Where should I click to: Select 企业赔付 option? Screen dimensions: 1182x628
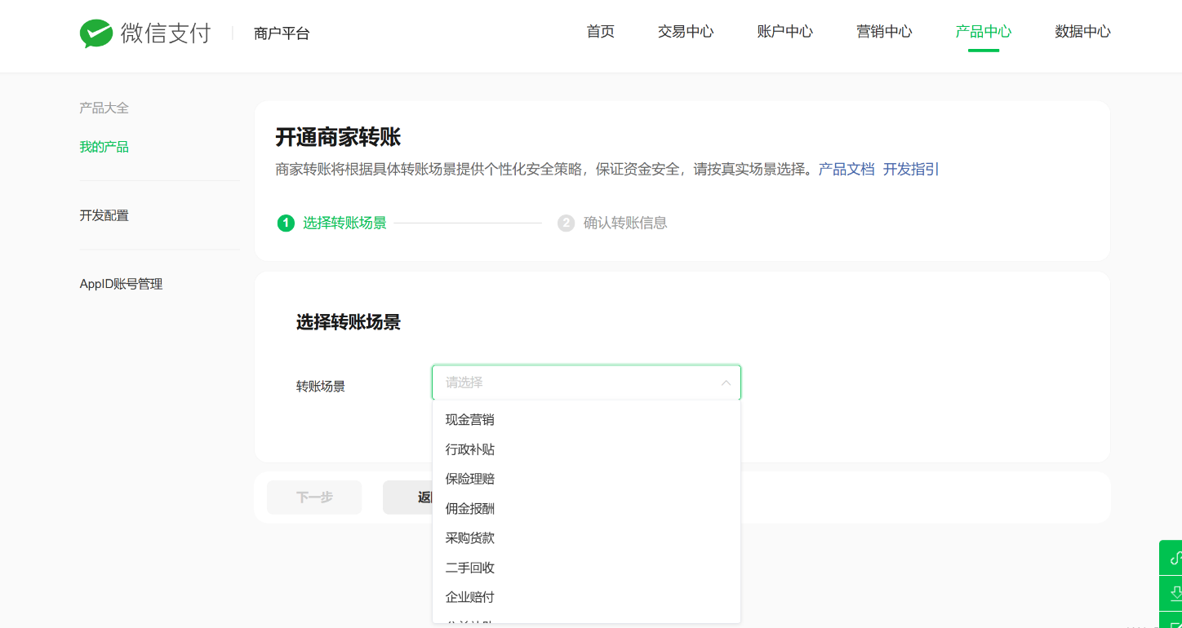(x=470, y=597)
